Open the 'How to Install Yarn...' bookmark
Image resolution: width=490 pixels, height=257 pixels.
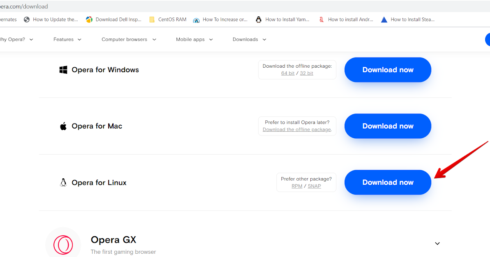283,19
